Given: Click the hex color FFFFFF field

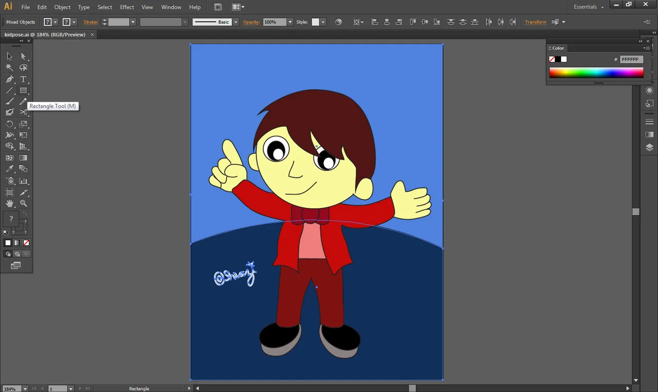Looking at the screenshot, I should [x=631, y=60].
